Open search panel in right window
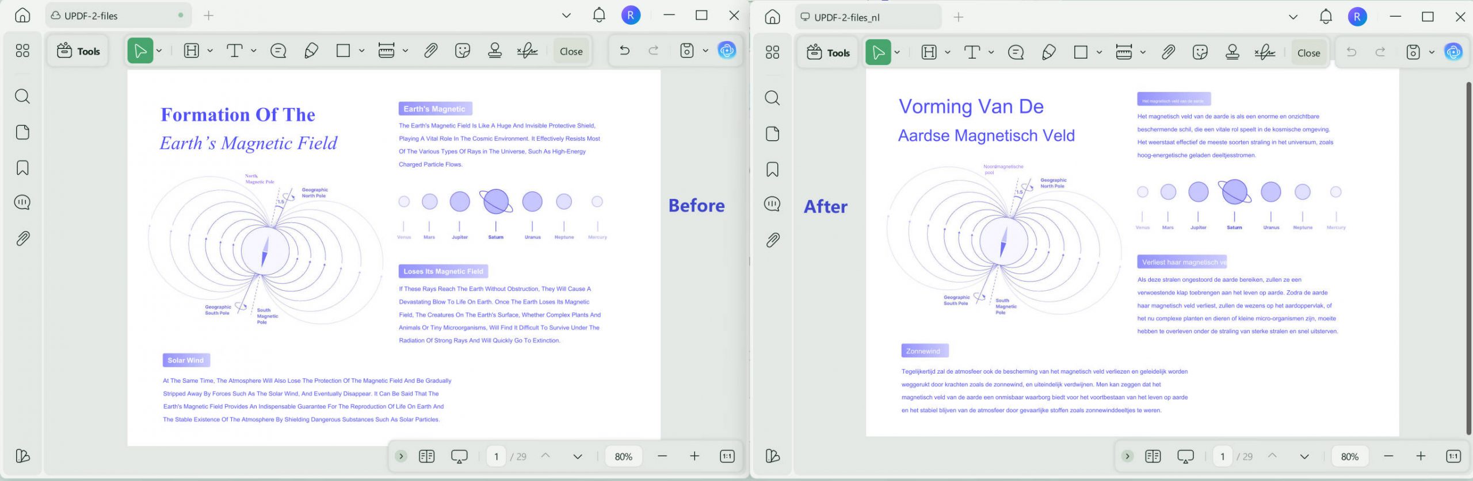This screenshot has width=1473, height=481. click(x=772, y=98)
